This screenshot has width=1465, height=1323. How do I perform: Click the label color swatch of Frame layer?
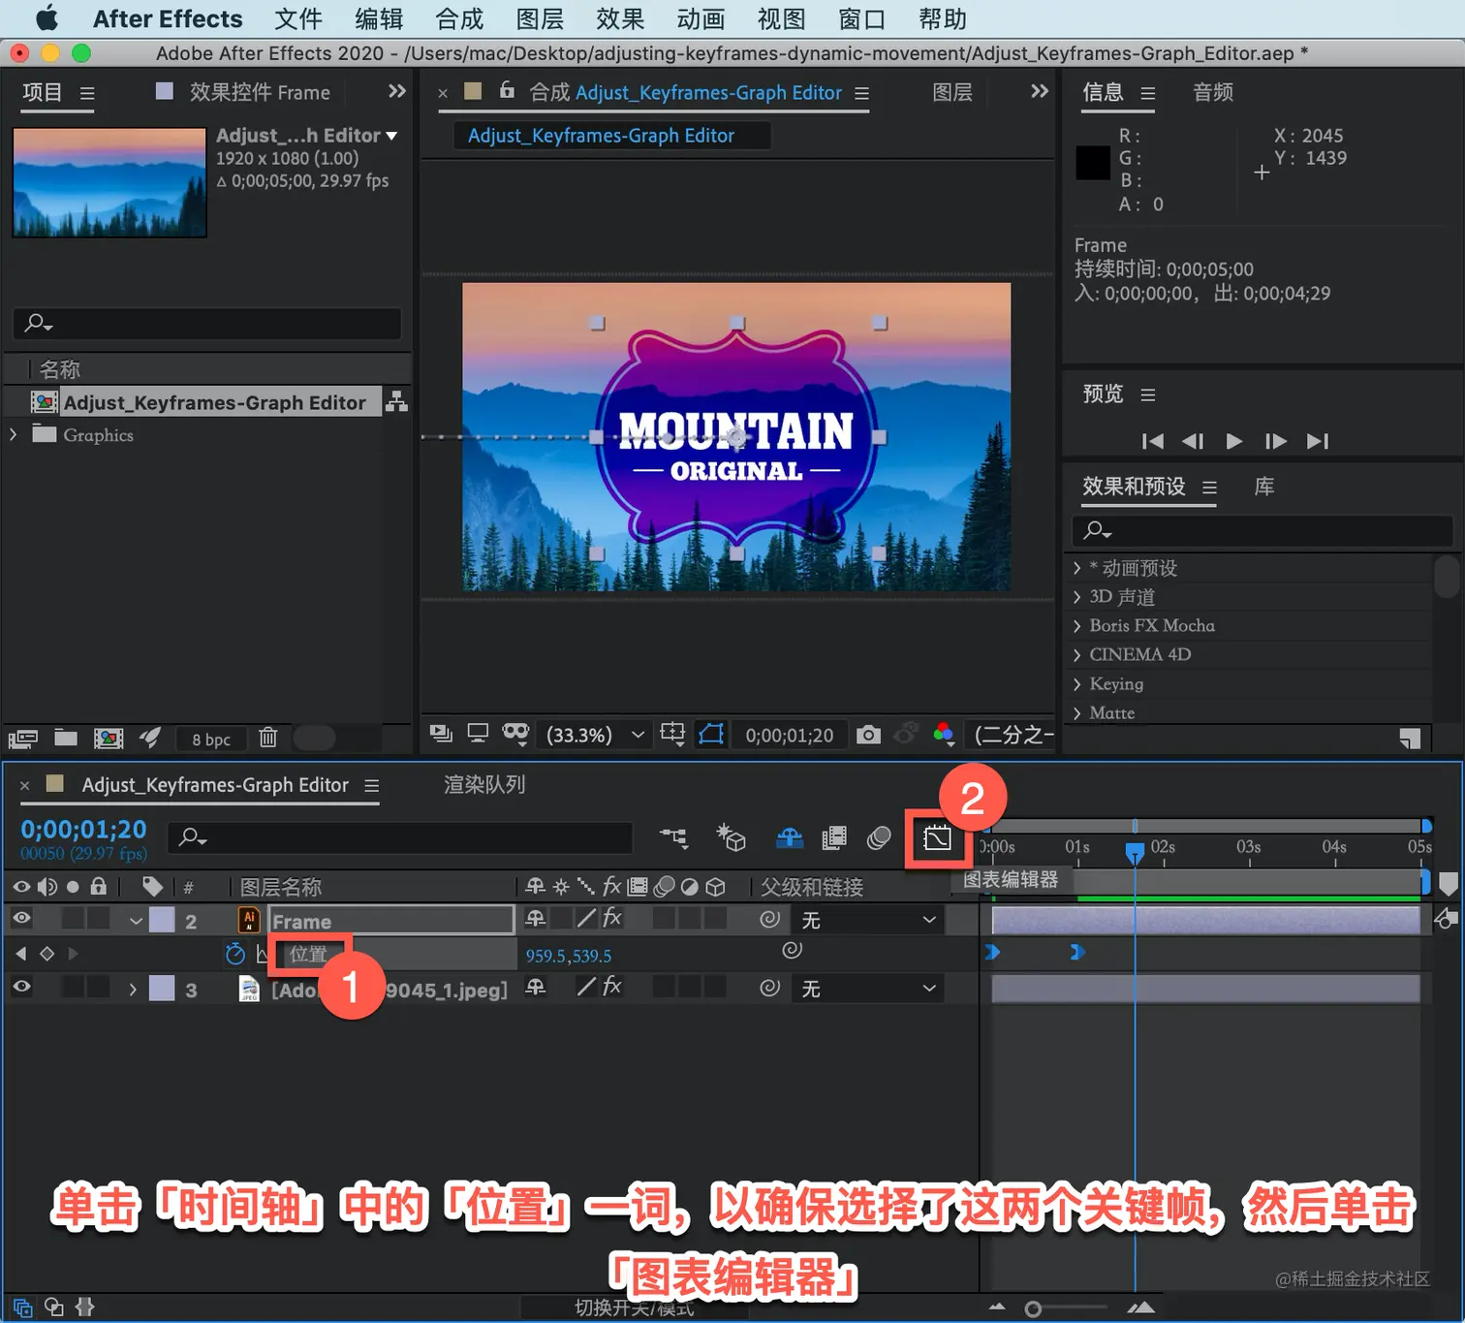(162, 919)
